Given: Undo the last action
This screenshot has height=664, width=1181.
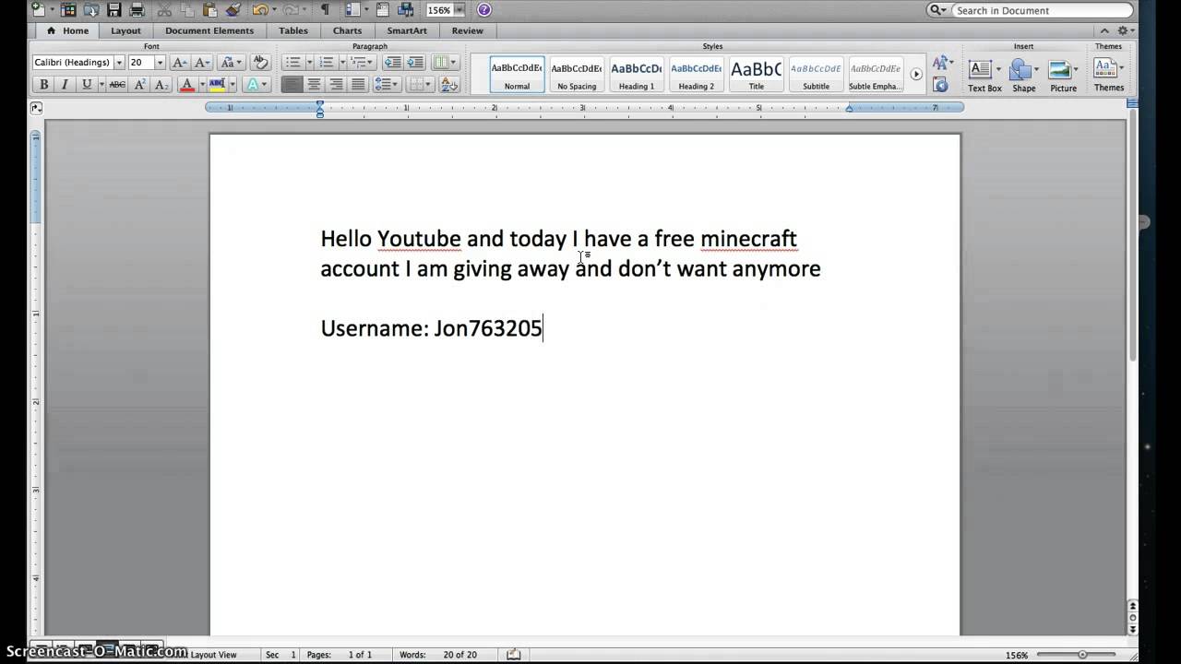Looking at the screenshot, I should 260,10.
